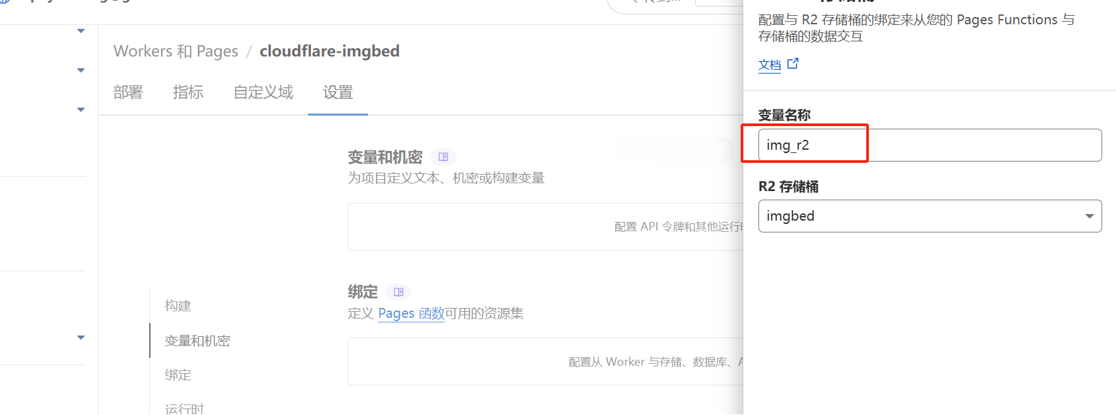Expand the lowest left sidebar arrow
This screenshot has width=1116, height=415.
pyautogui.click(x=81, y=338)
